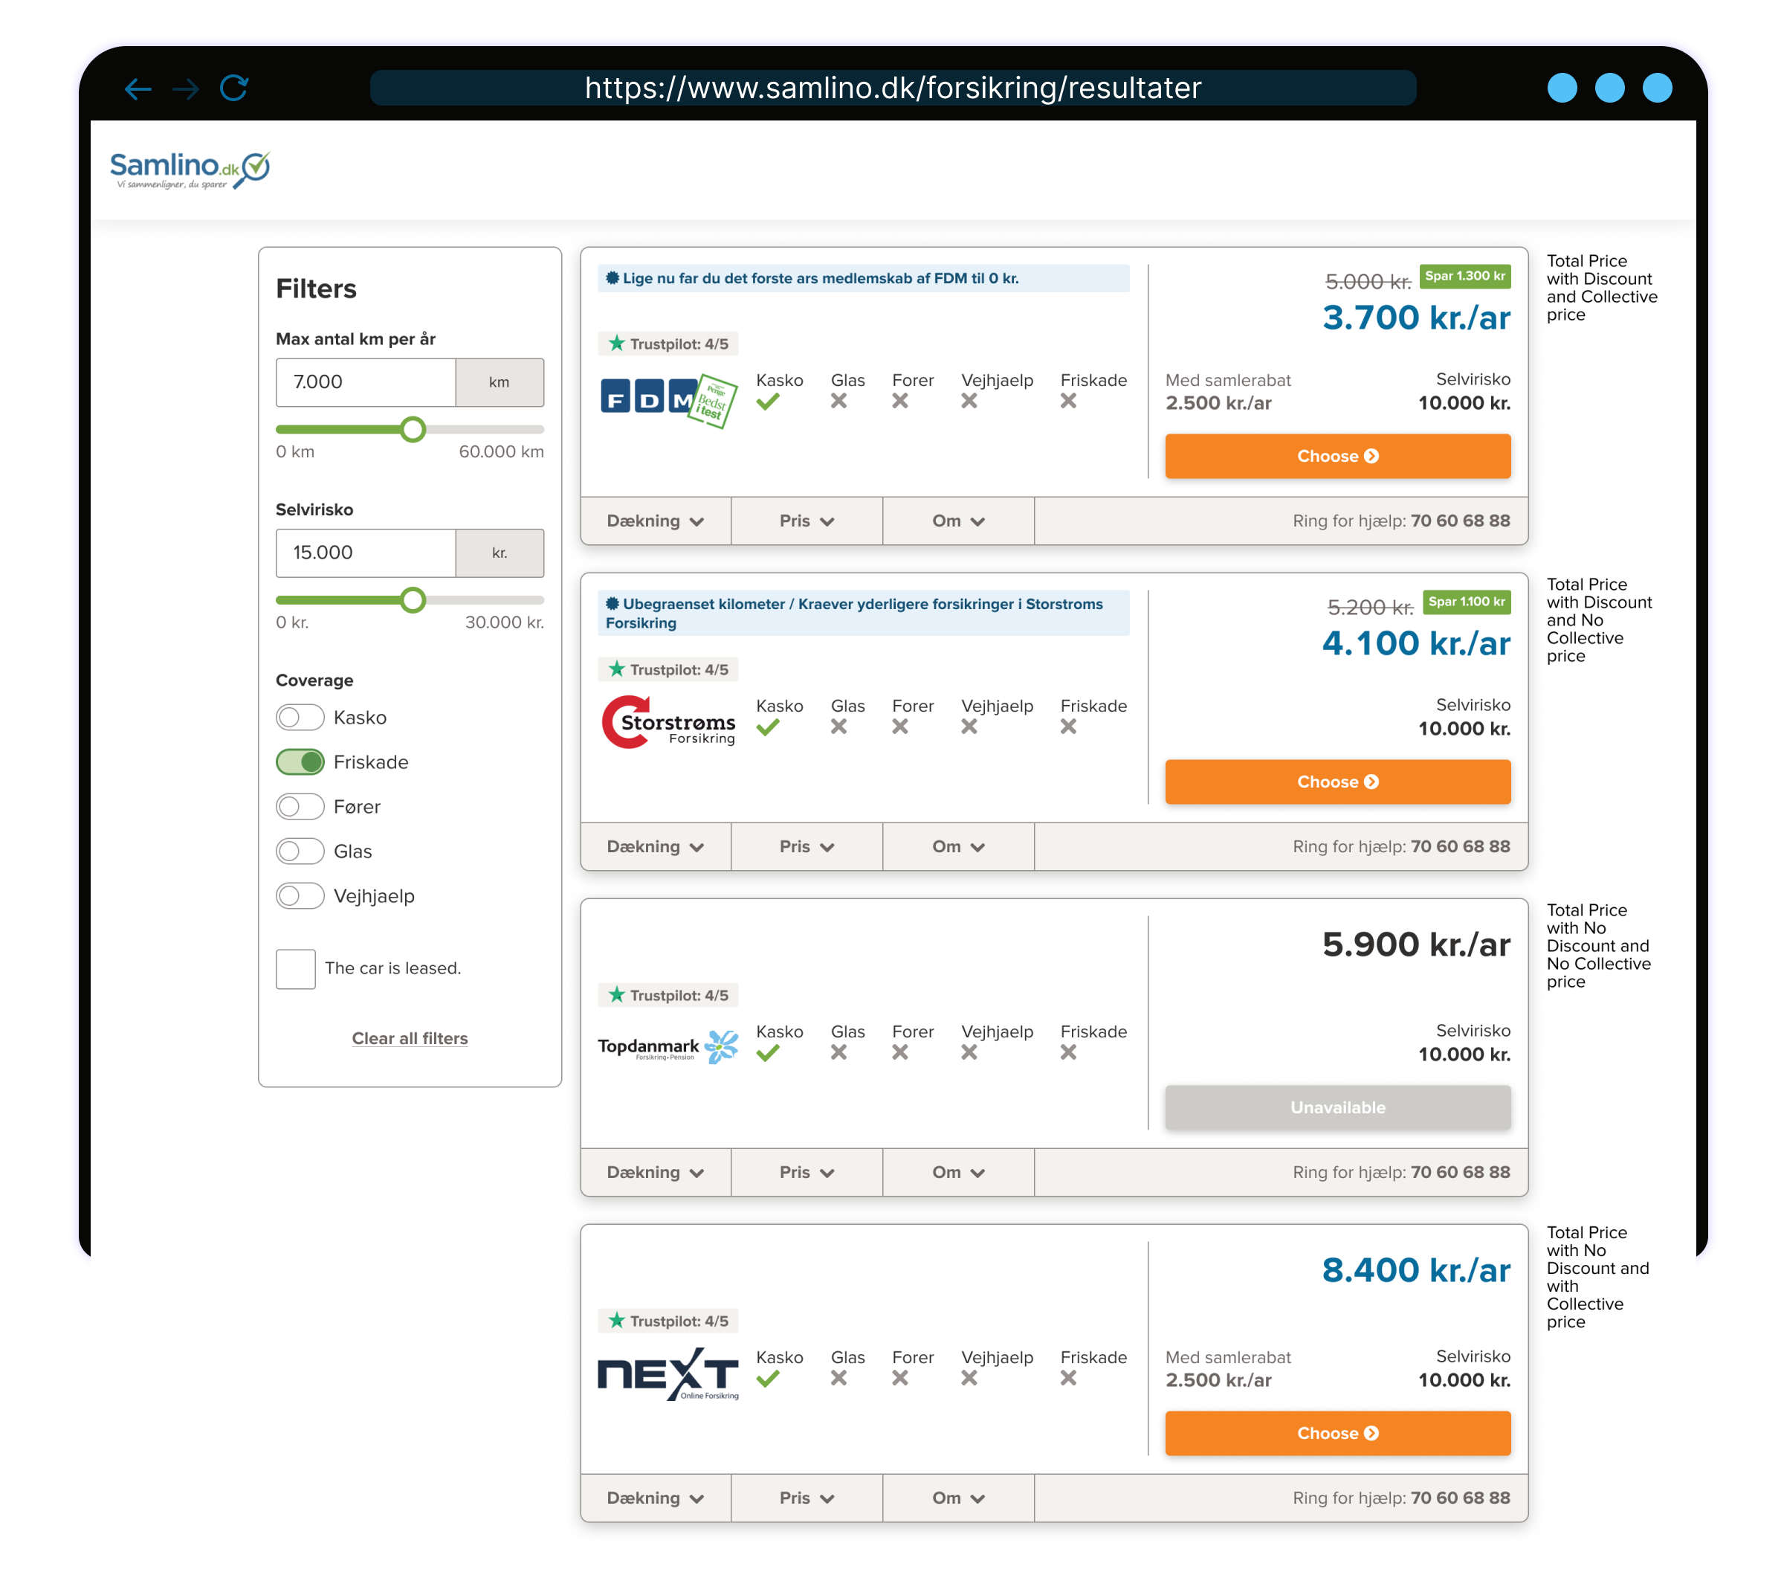Check 'The car is leased' checkbox
The image size is (1784, 1584).
(x=295, y=968)
